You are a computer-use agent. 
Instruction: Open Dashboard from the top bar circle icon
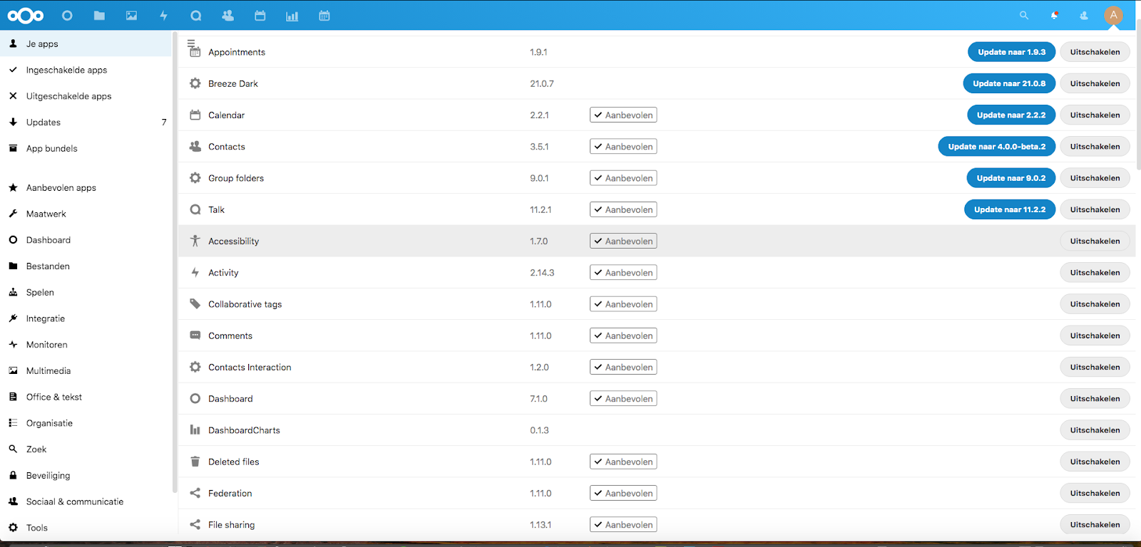pos(67,16)
